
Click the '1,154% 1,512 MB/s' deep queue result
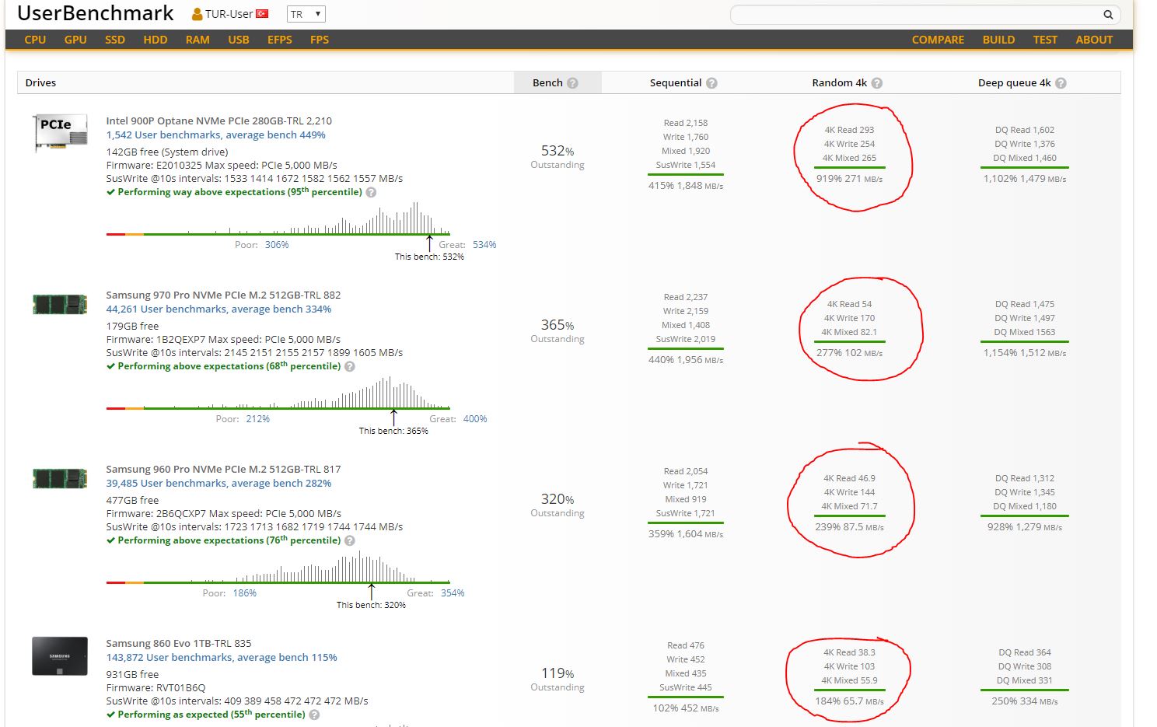[x=1025, y=353]
